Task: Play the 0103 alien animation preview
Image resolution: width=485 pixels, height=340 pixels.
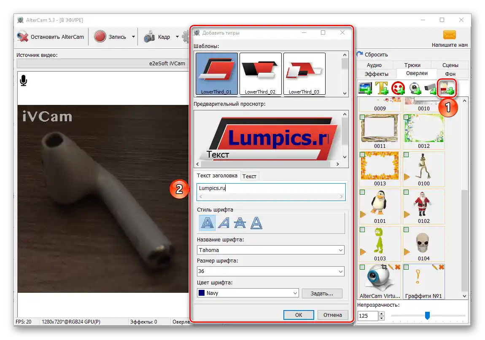Action: (363, 252)
